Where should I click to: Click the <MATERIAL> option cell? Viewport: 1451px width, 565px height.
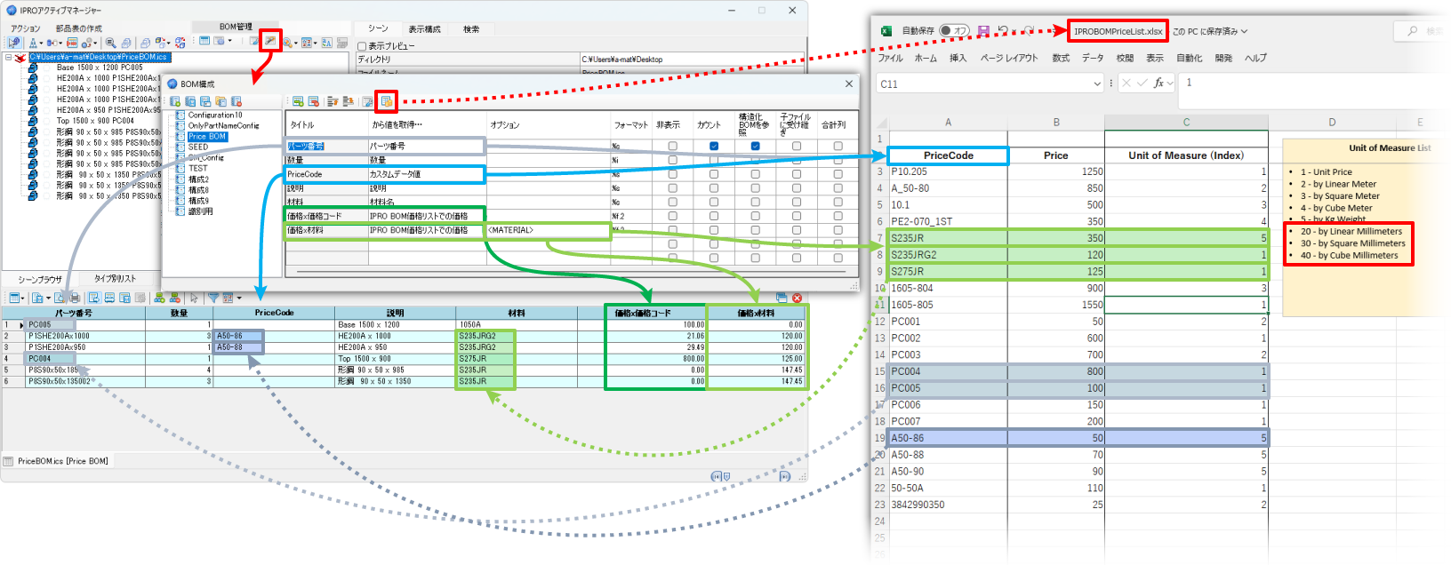coord(549,230)
